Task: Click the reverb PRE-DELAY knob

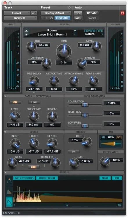Action: (x=34, y=81)
